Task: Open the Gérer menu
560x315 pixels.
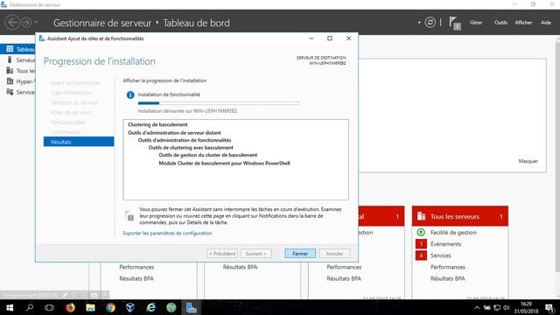Action: [x=476, y=23]
